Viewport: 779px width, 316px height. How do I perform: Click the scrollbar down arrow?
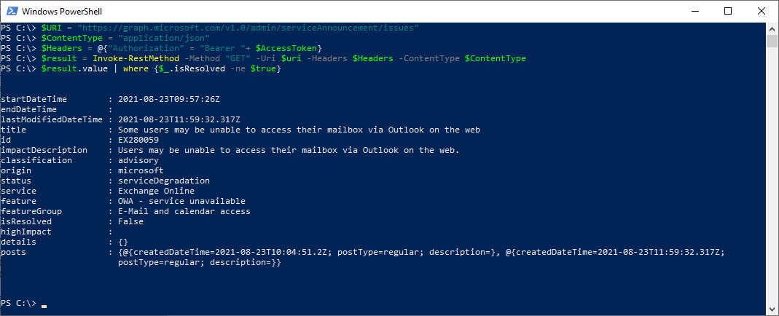[771, 309]
